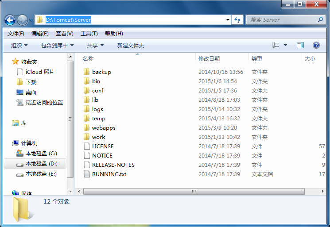The width and height of the screenshot is (330, 227).
Task: Select the bin folder icon
Action: [86, 81]
